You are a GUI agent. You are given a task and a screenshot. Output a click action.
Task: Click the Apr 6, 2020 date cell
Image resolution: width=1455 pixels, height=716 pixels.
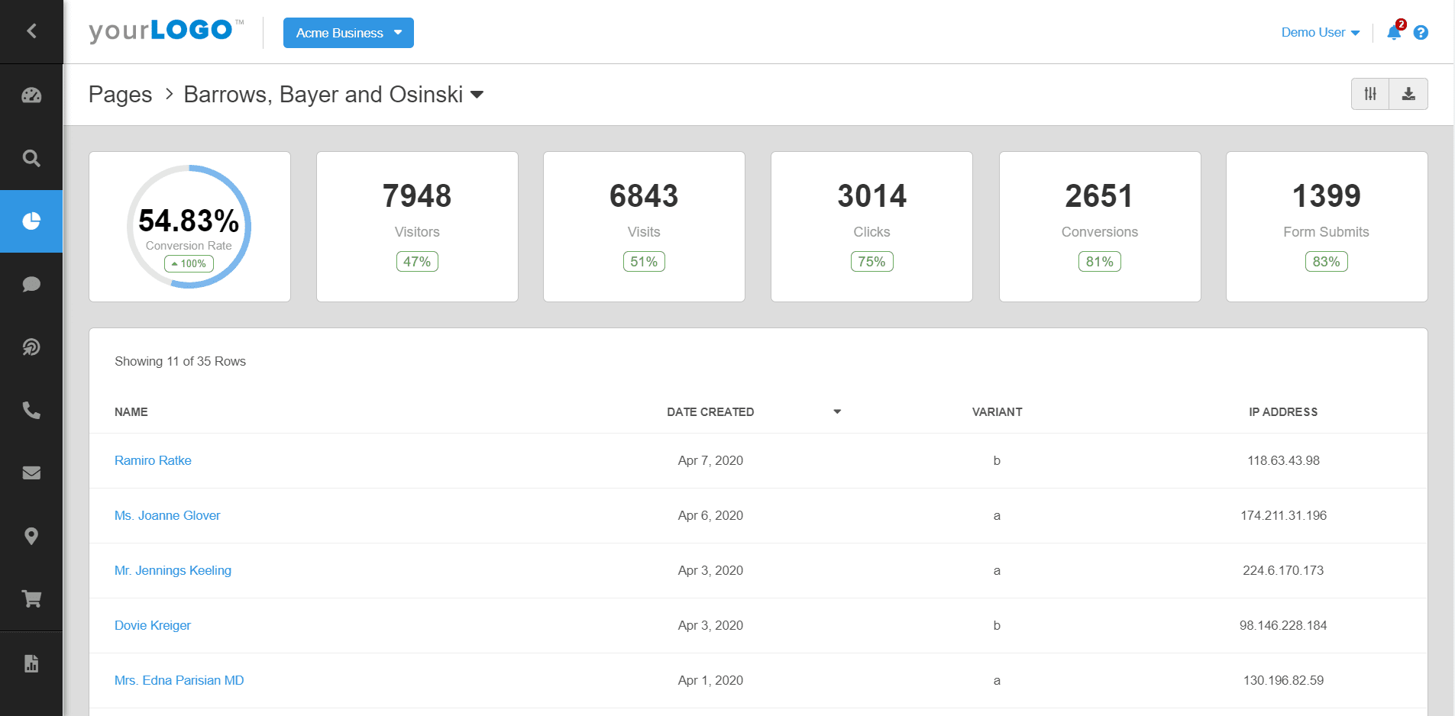tap(710, 515)
